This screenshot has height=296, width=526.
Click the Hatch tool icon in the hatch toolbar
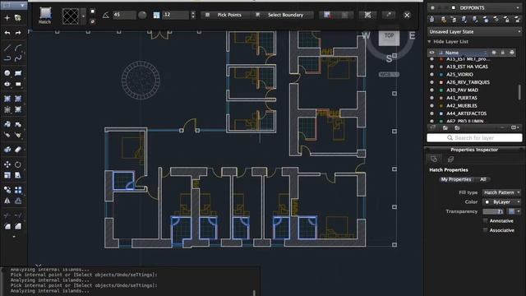45,16
